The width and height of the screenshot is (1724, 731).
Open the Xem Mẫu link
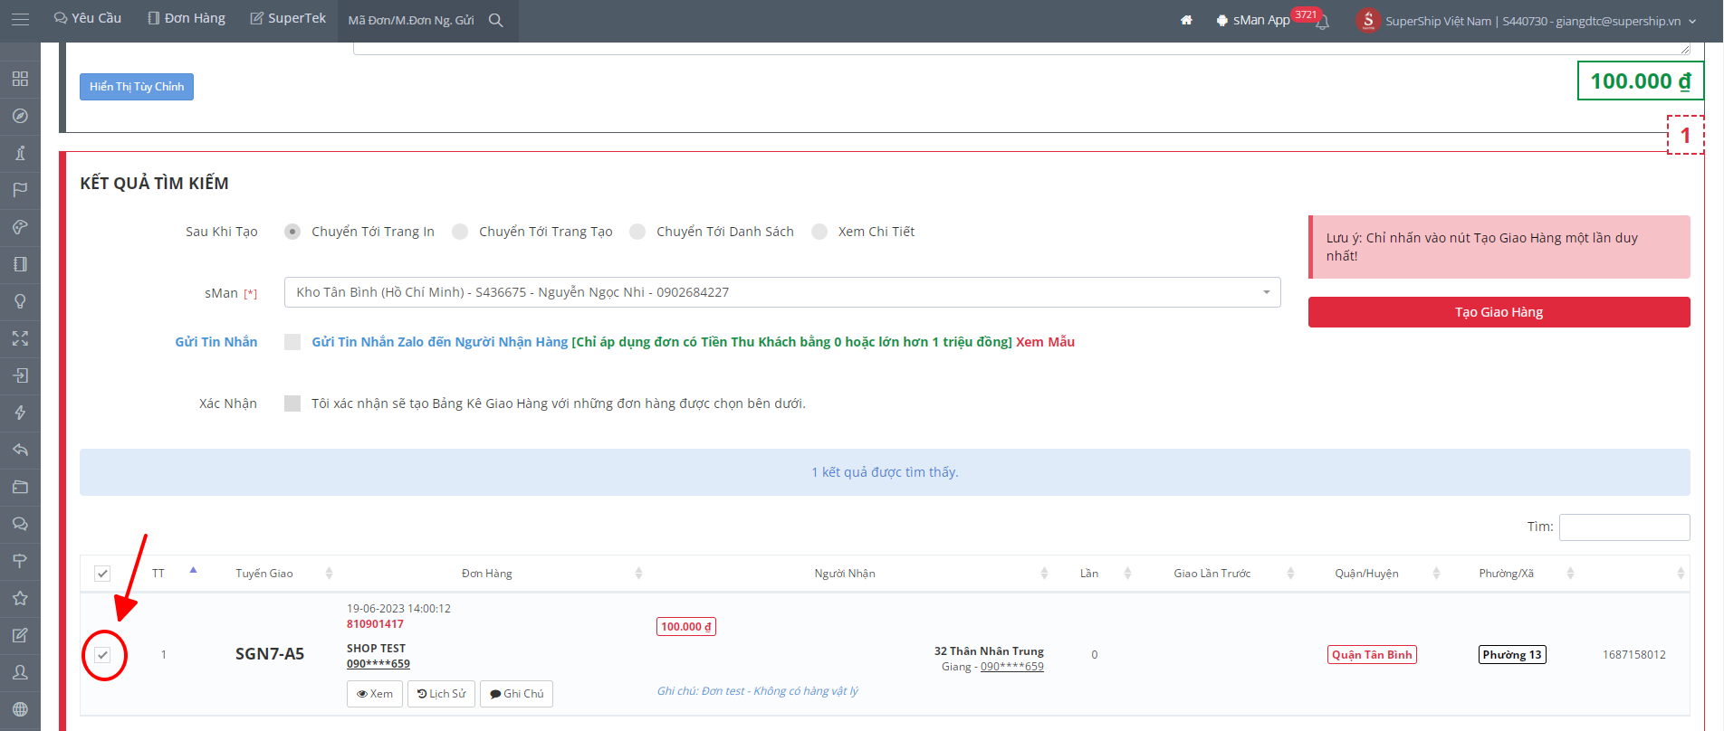[1045, 342]
